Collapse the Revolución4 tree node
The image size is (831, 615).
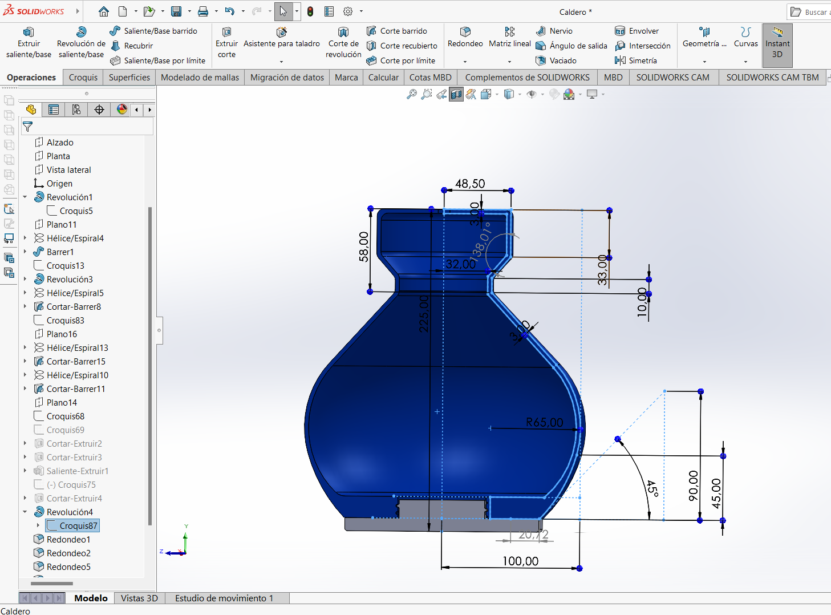pos(25,512)
